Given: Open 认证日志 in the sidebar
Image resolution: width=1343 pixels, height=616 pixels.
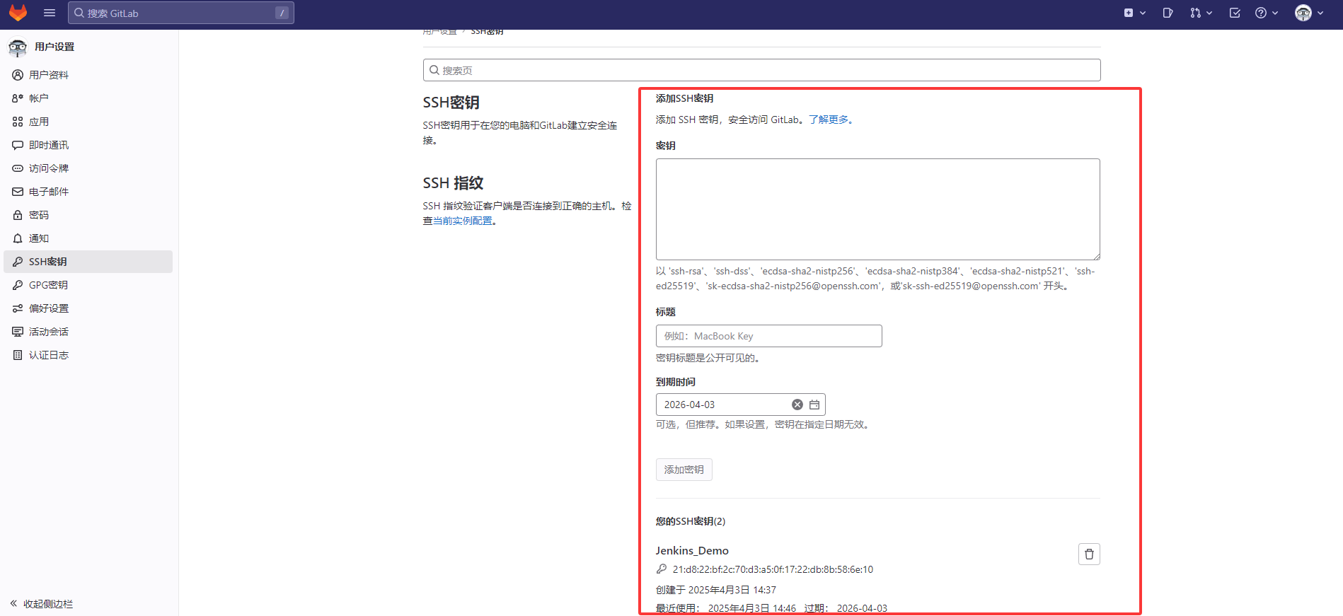Looking at the screenshot, I should (x=88, y=355).
